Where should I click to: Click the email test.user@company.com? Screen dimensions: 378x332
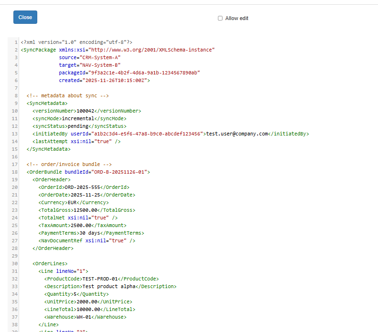coord(237,134)
